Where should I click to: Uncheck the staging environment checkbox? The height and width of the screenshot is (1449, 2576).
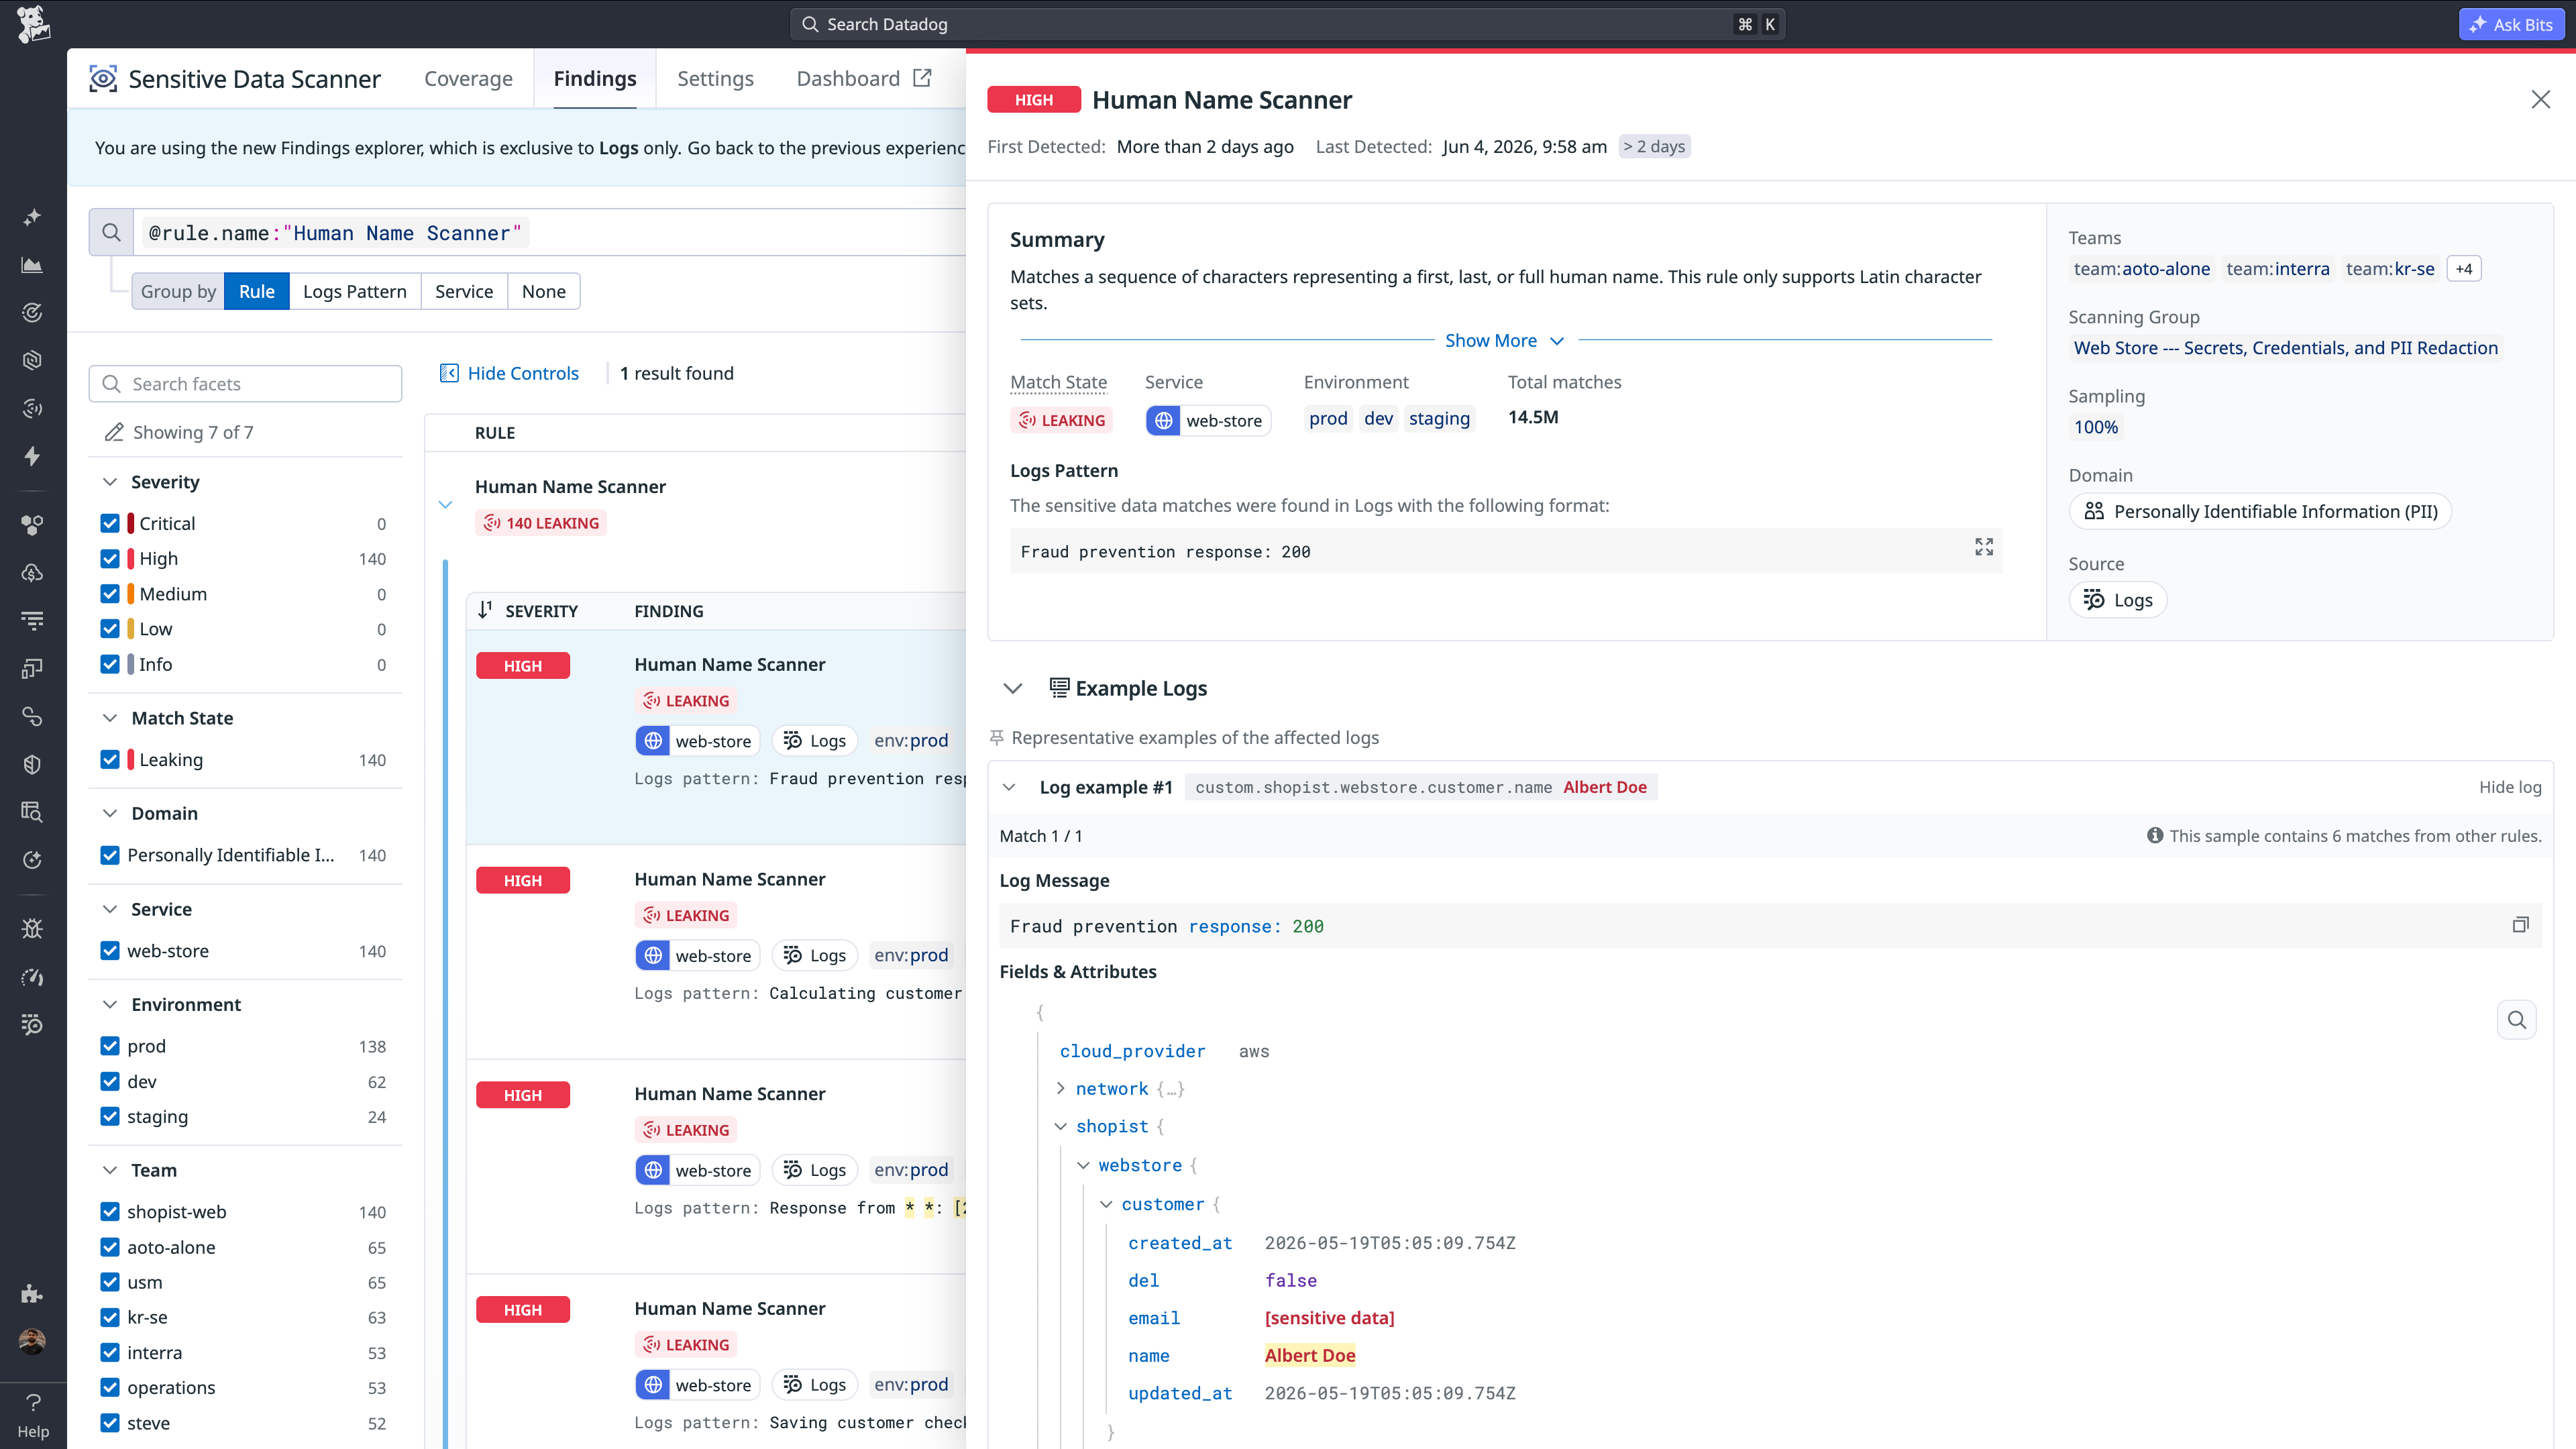110,1116
